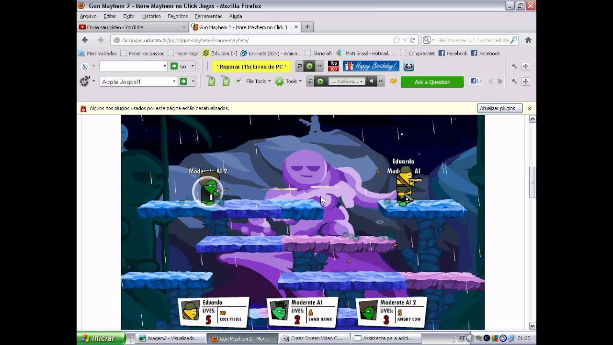The width and height of the screenshot is (613, 345).
Task: Click the second green G tag icon
Action: point(226,81)
